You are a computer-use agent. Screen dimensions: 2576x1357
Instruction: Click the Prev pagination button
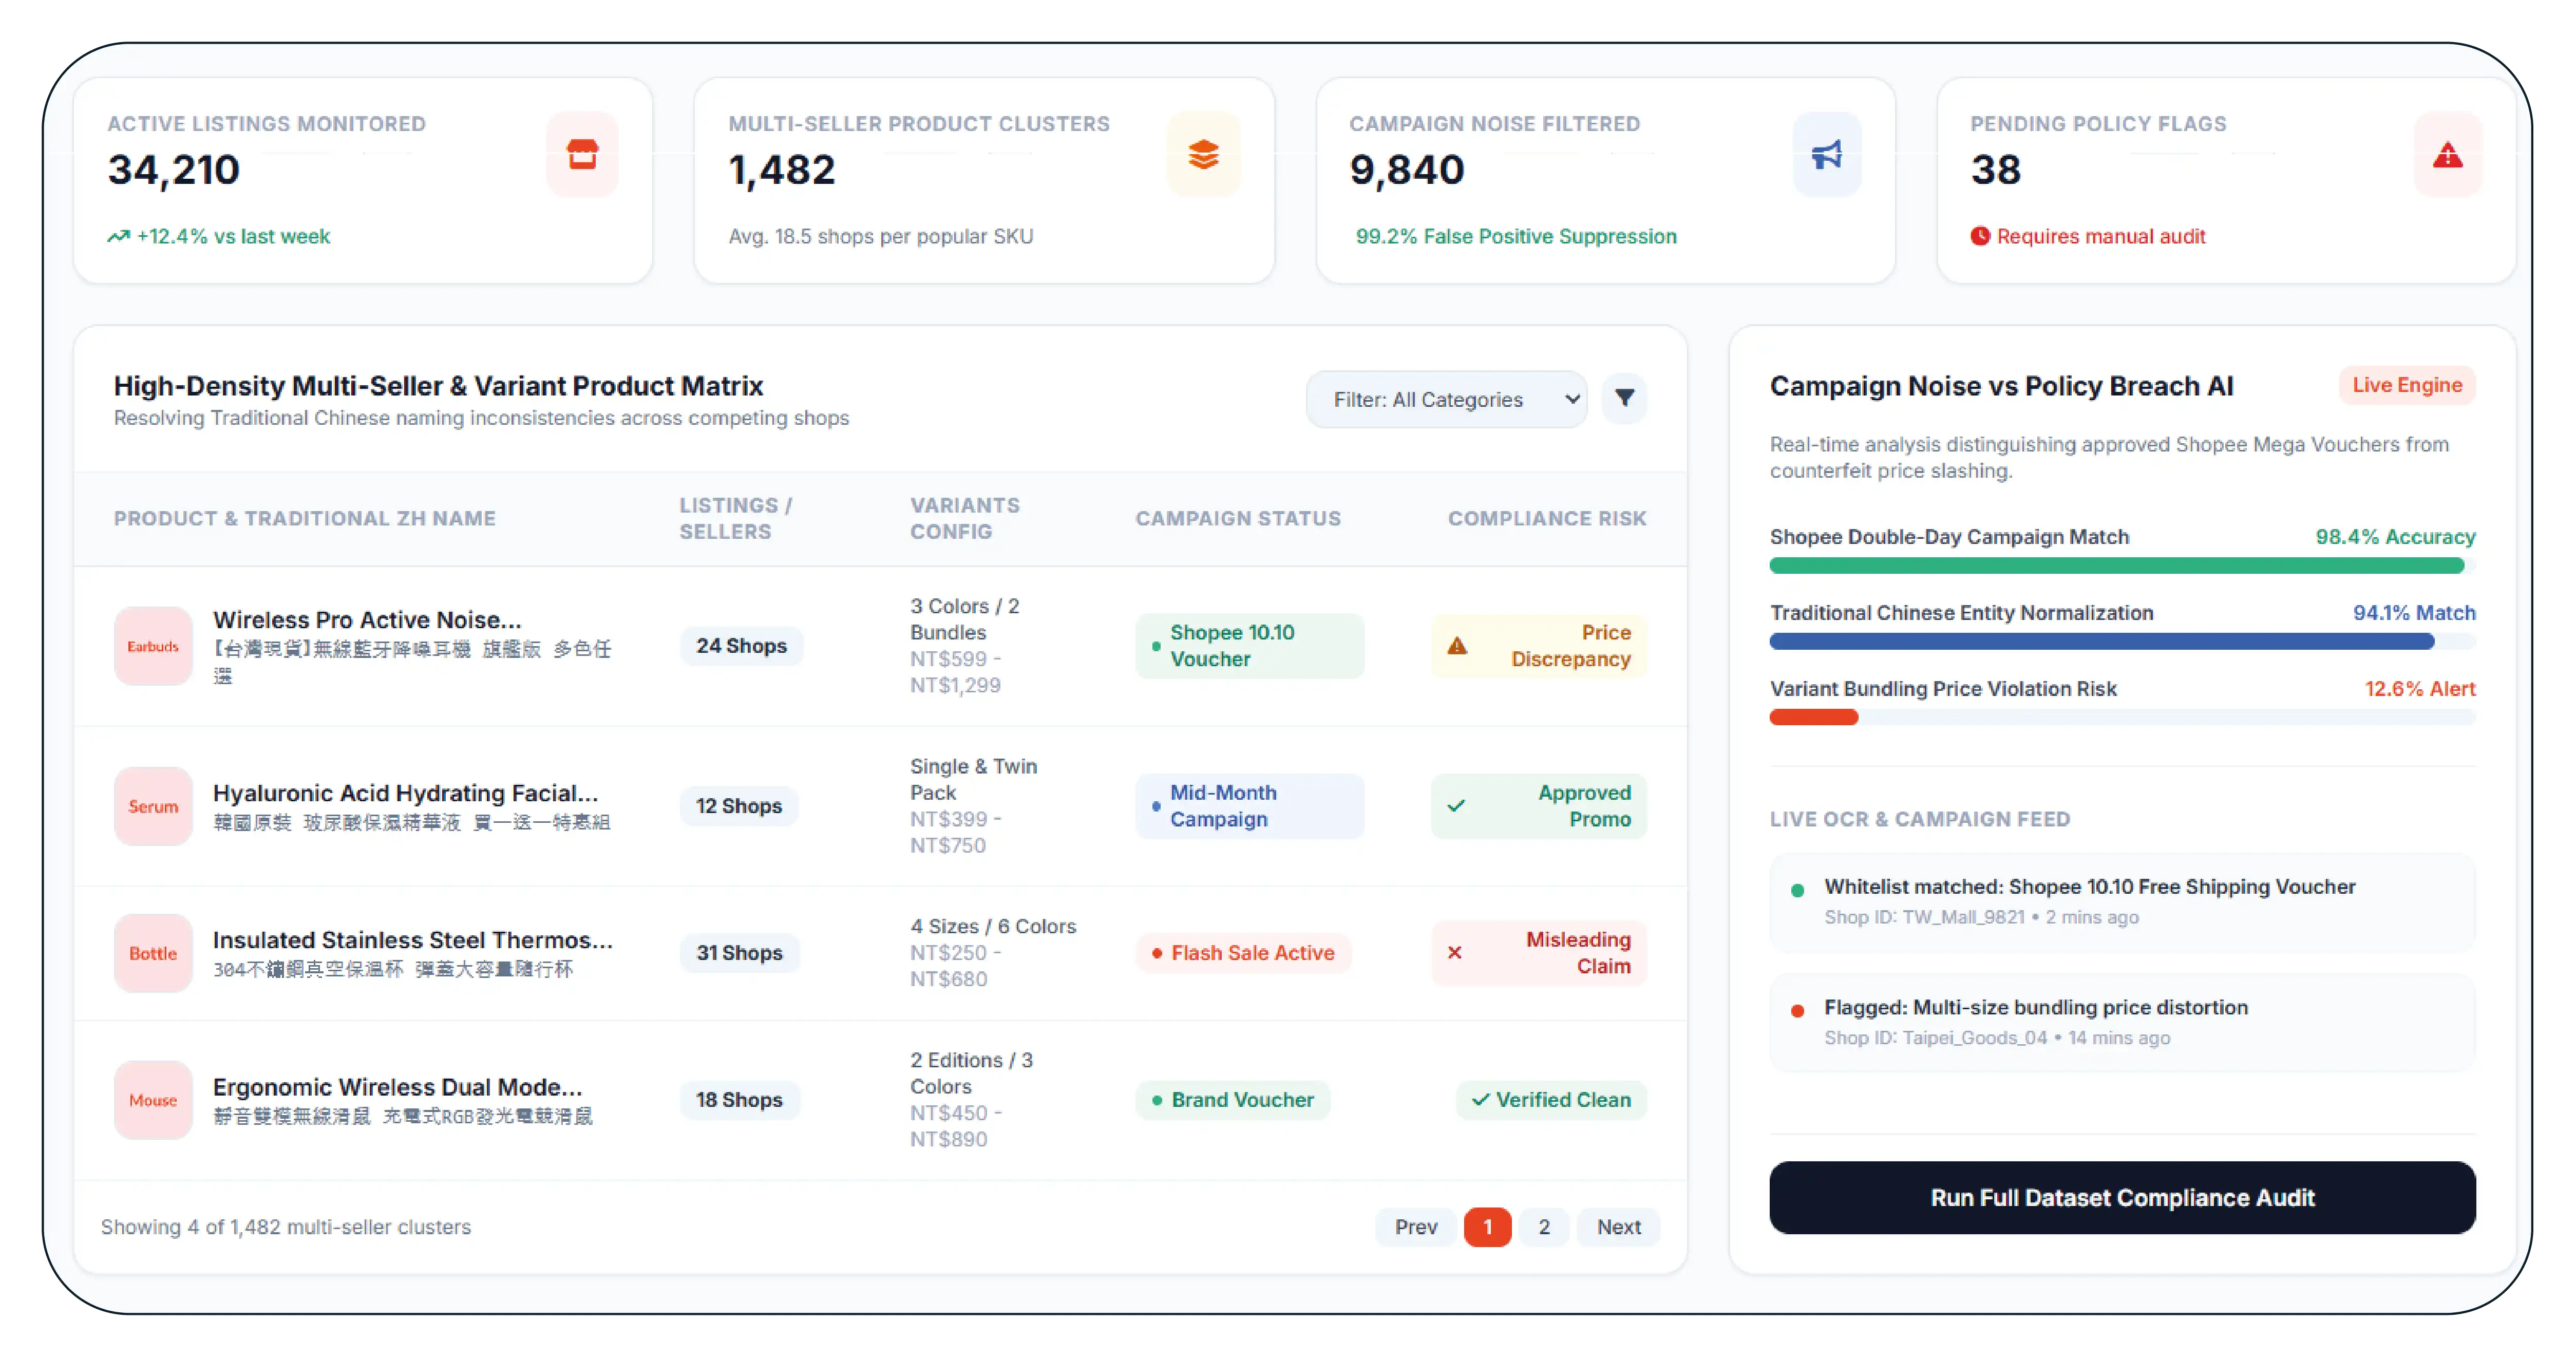tap(1416, 1227)
